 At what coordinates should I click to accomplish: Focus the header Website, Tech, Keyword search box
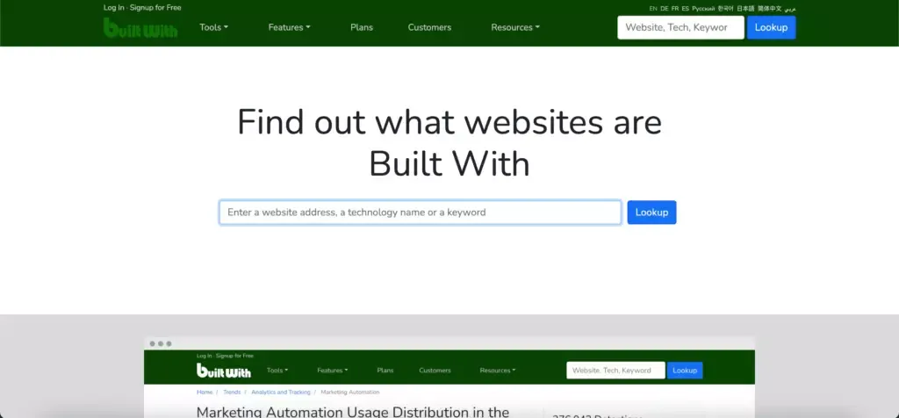pyautogui.click(x=680, y=27)
